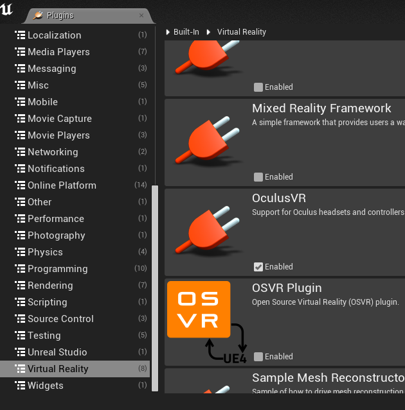The image size is (405, 410).
Task: Click the Scripting category list icon
Action: point(20,302)
